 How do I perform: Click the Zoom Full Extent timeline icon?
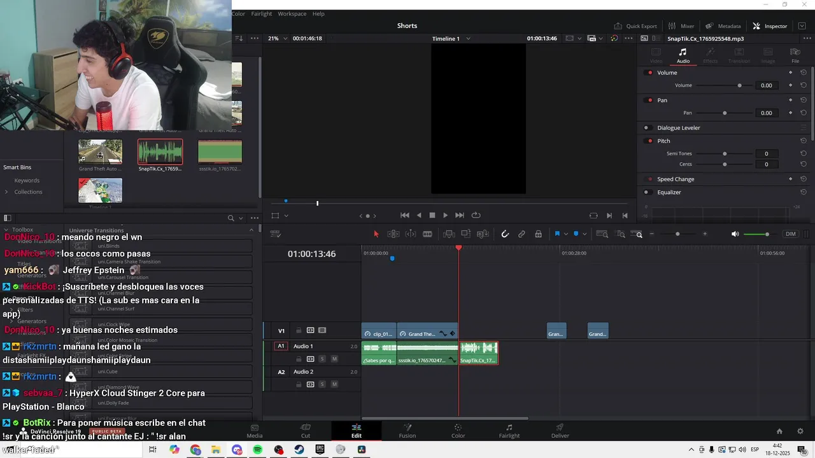point(604,234)
